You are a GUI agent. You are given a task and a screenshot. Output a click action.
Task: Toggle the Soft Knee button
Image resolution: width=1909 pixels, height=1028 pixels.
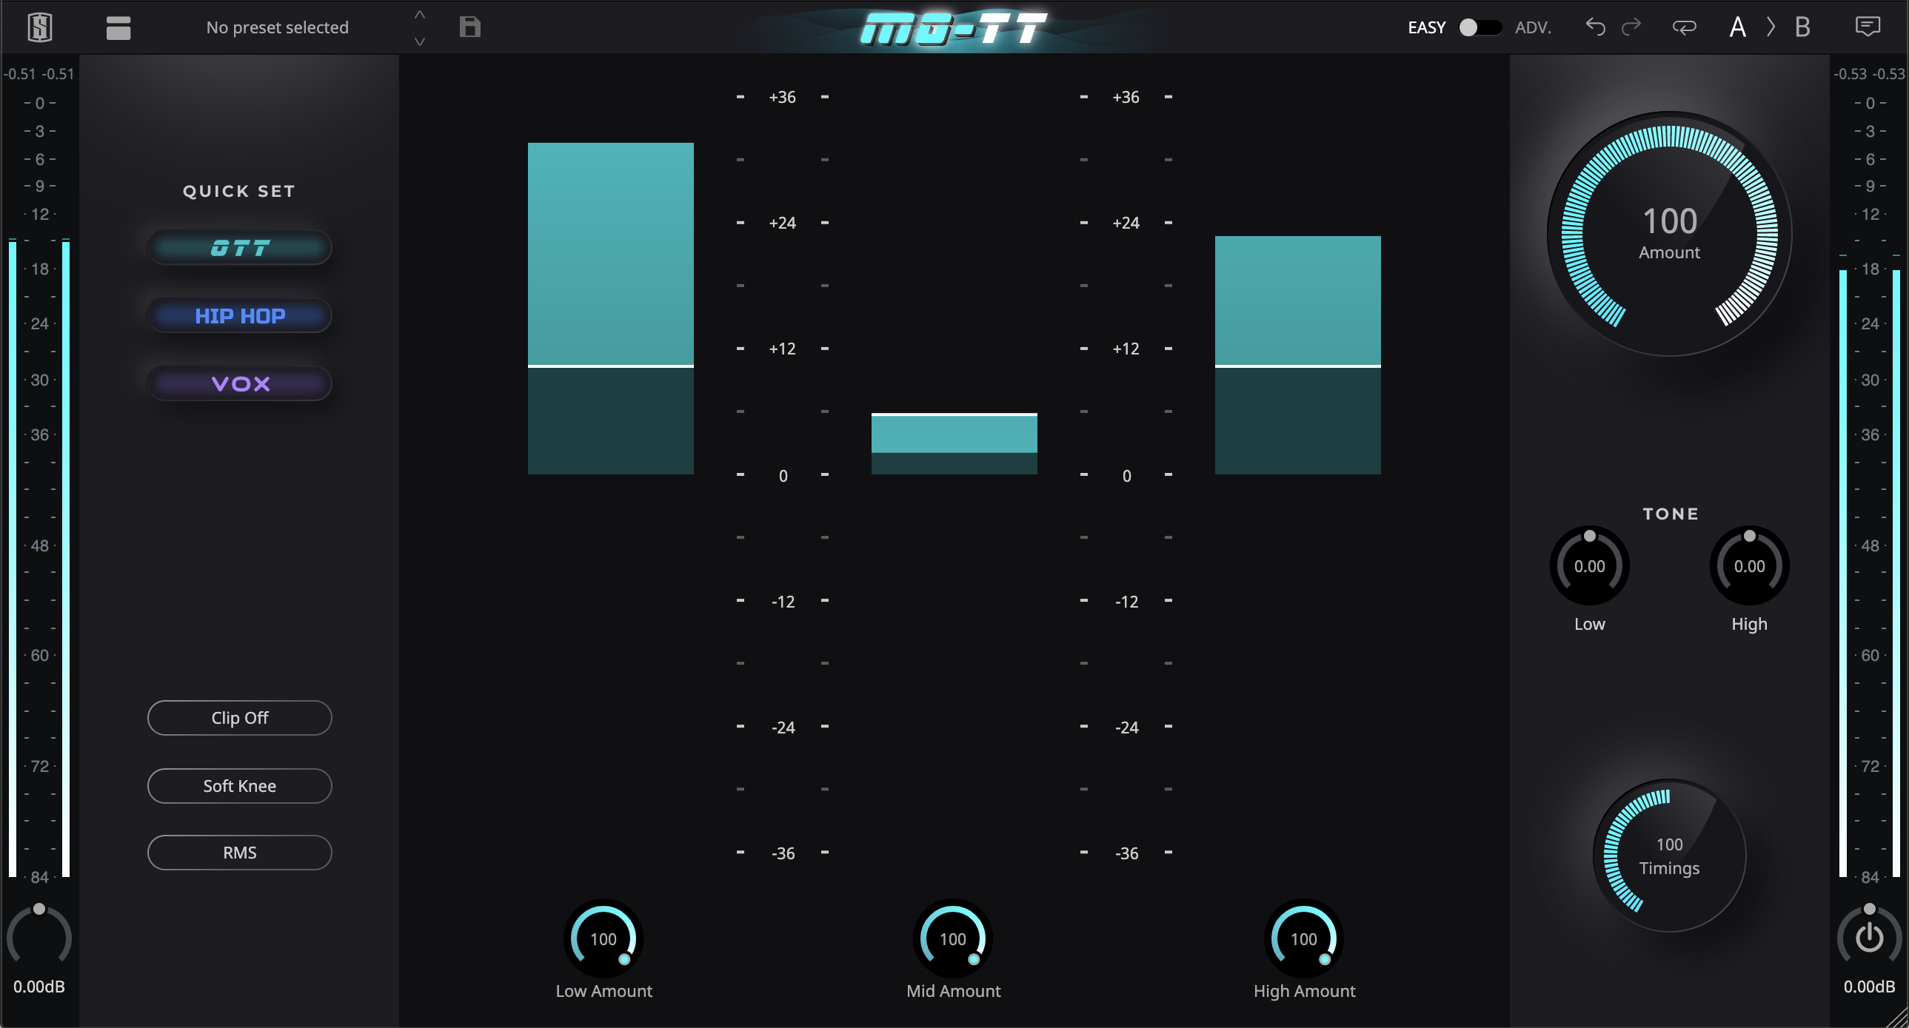[x=239, y=786]
